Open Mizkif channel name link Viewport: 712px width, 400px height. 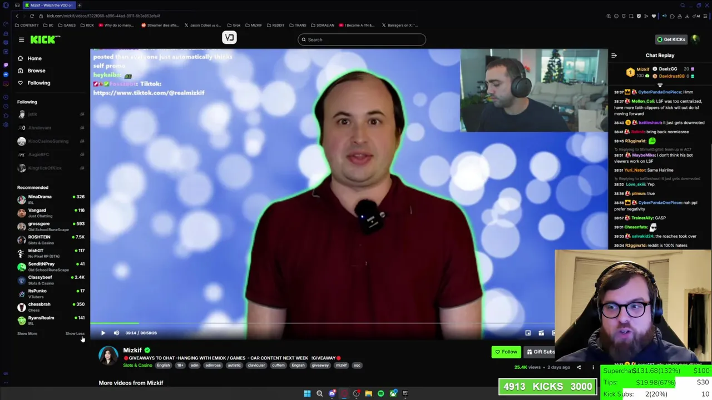point(132,350)
